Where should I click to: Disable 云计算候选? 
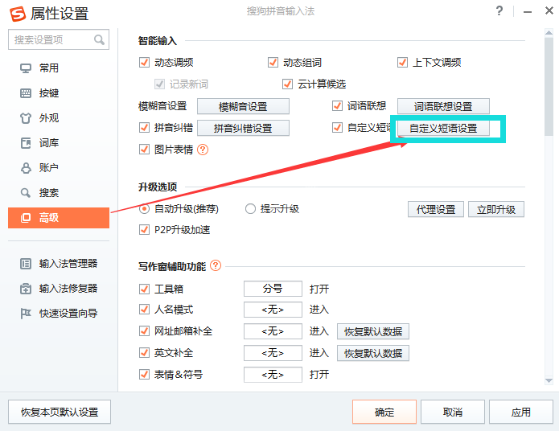tap(287, 84)
